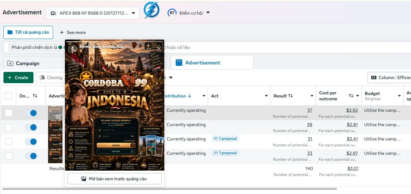Screen dimensions: 411x194
Task: Select the checkbox for the row with result 37
Action: pos(8,113)
